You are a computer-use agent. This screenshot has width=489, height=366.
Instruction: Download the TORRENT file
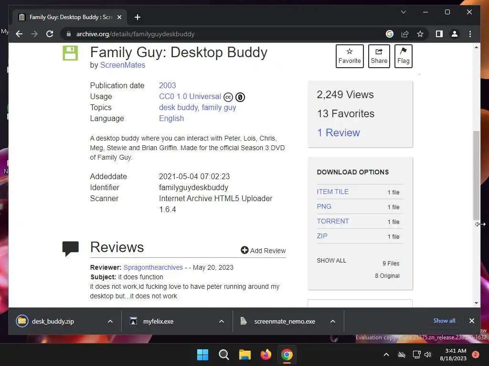coord(333,221)
